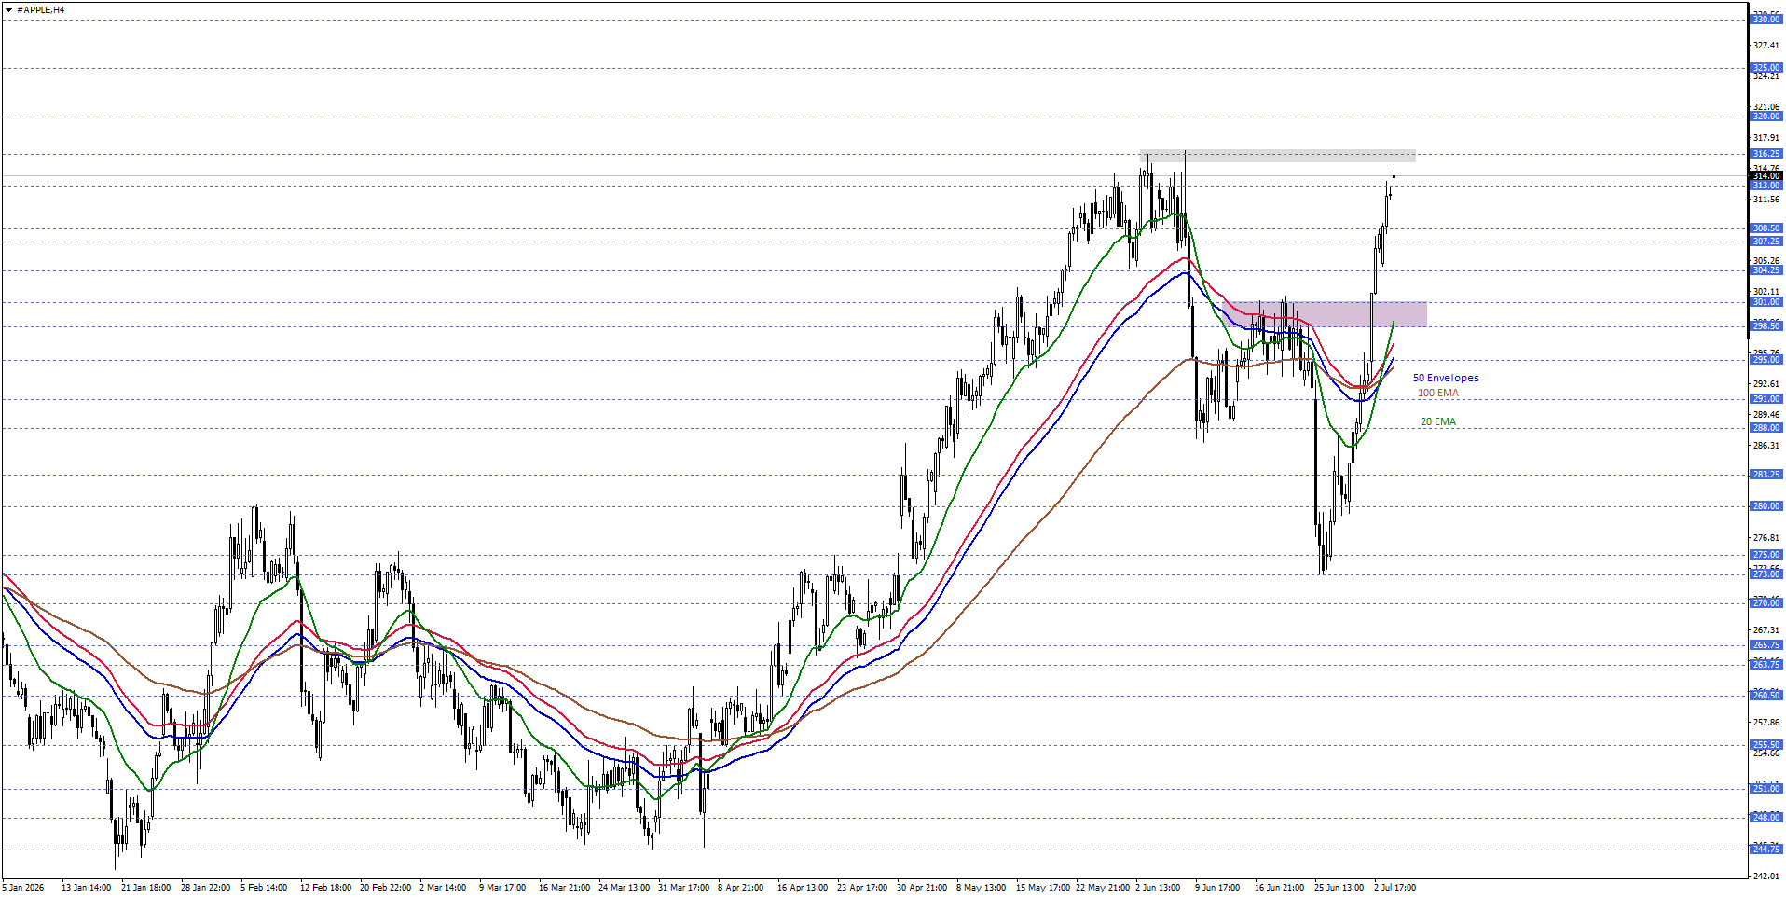Click the '22 May 21:00' time axis label
Screen dimensions: 1786x898
click(x=1102, y=887)
